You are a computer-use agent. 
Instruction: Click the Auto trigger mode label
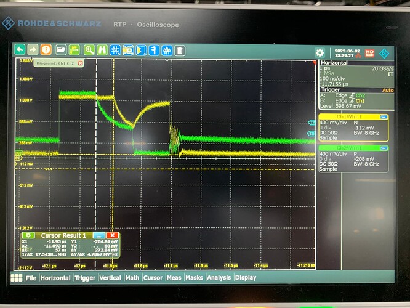click(387, 91)
